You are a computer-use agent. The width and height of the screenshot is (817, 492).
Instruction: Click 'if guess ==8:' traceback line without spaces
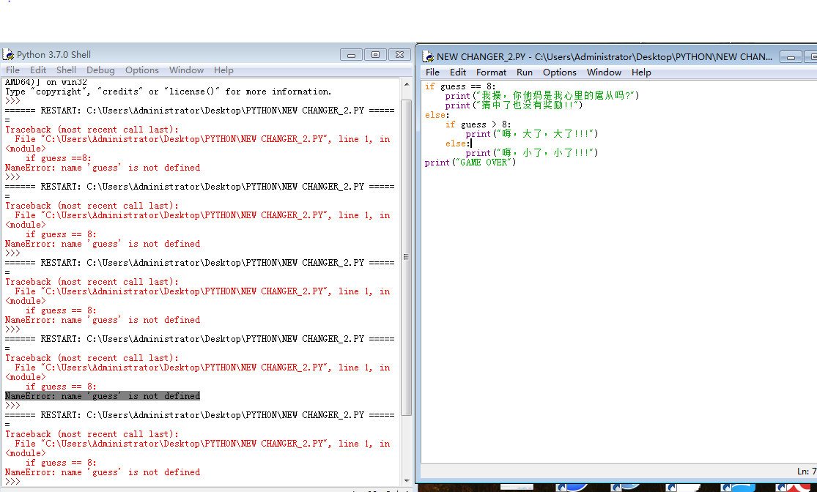(x=59, y=158)
